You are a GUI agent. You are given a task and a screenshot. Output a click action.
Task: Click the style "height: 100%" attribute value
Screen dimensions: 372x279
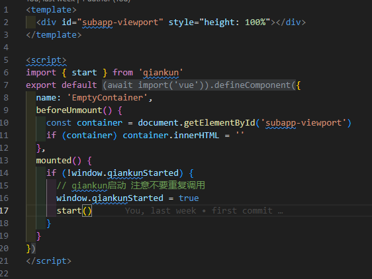(x=234, y=22)
